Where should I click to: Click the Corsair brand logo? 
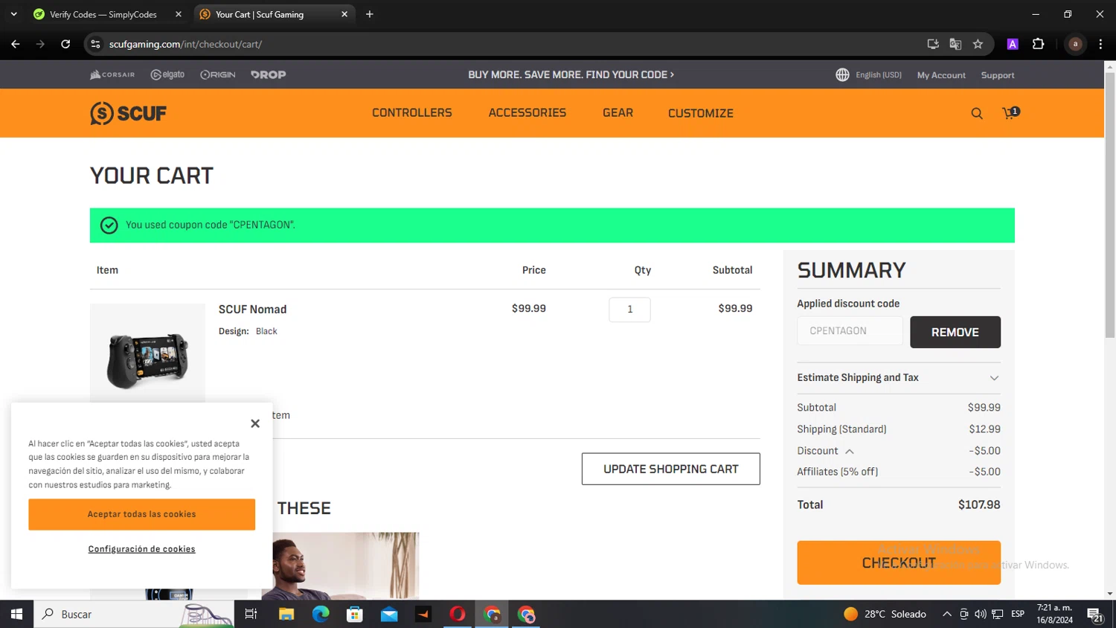pyautogui.click(x=112, y=74)
